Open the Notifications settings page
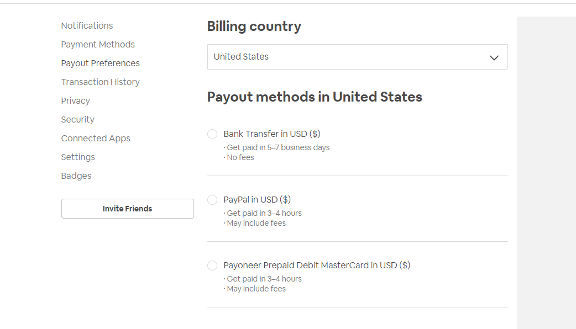 pos(87,25)
